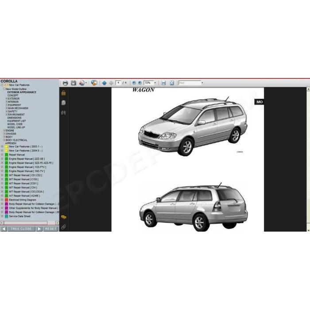310x310 pixels.
Task: Expand the INTERIOR tree node
Action: pyautogui.click(x=7, y=101)
